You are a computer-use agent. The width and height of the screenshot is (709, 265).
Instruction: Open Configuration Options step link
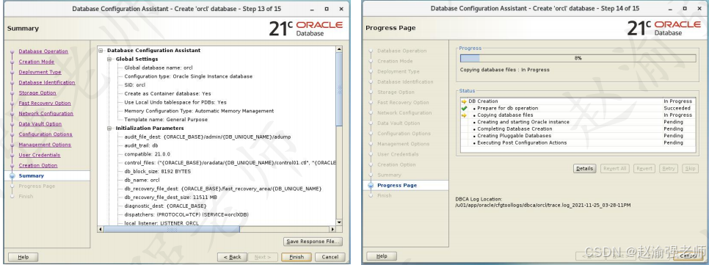pos(46,135)
